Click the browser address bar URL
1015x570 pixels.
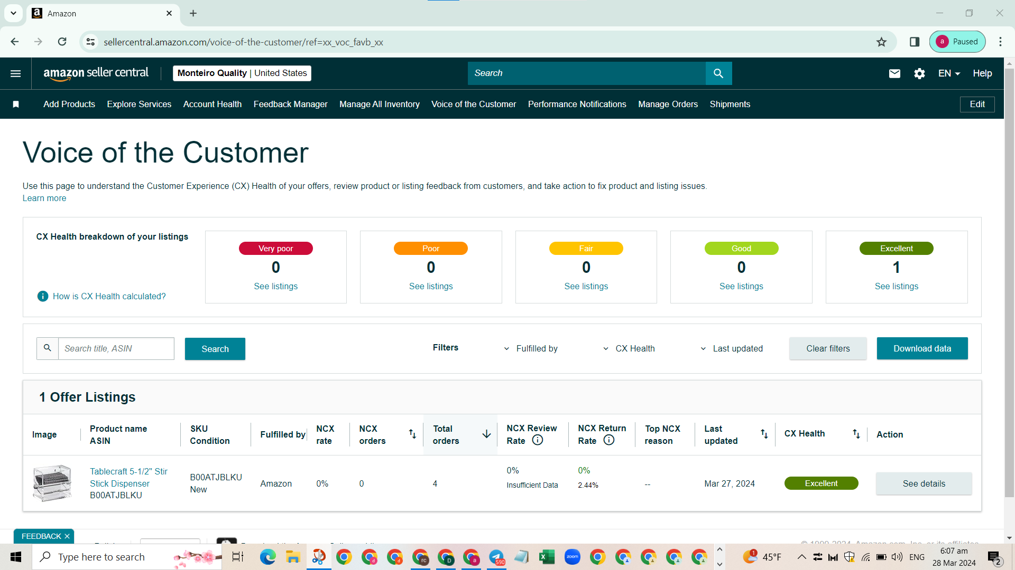click(243, 42)
